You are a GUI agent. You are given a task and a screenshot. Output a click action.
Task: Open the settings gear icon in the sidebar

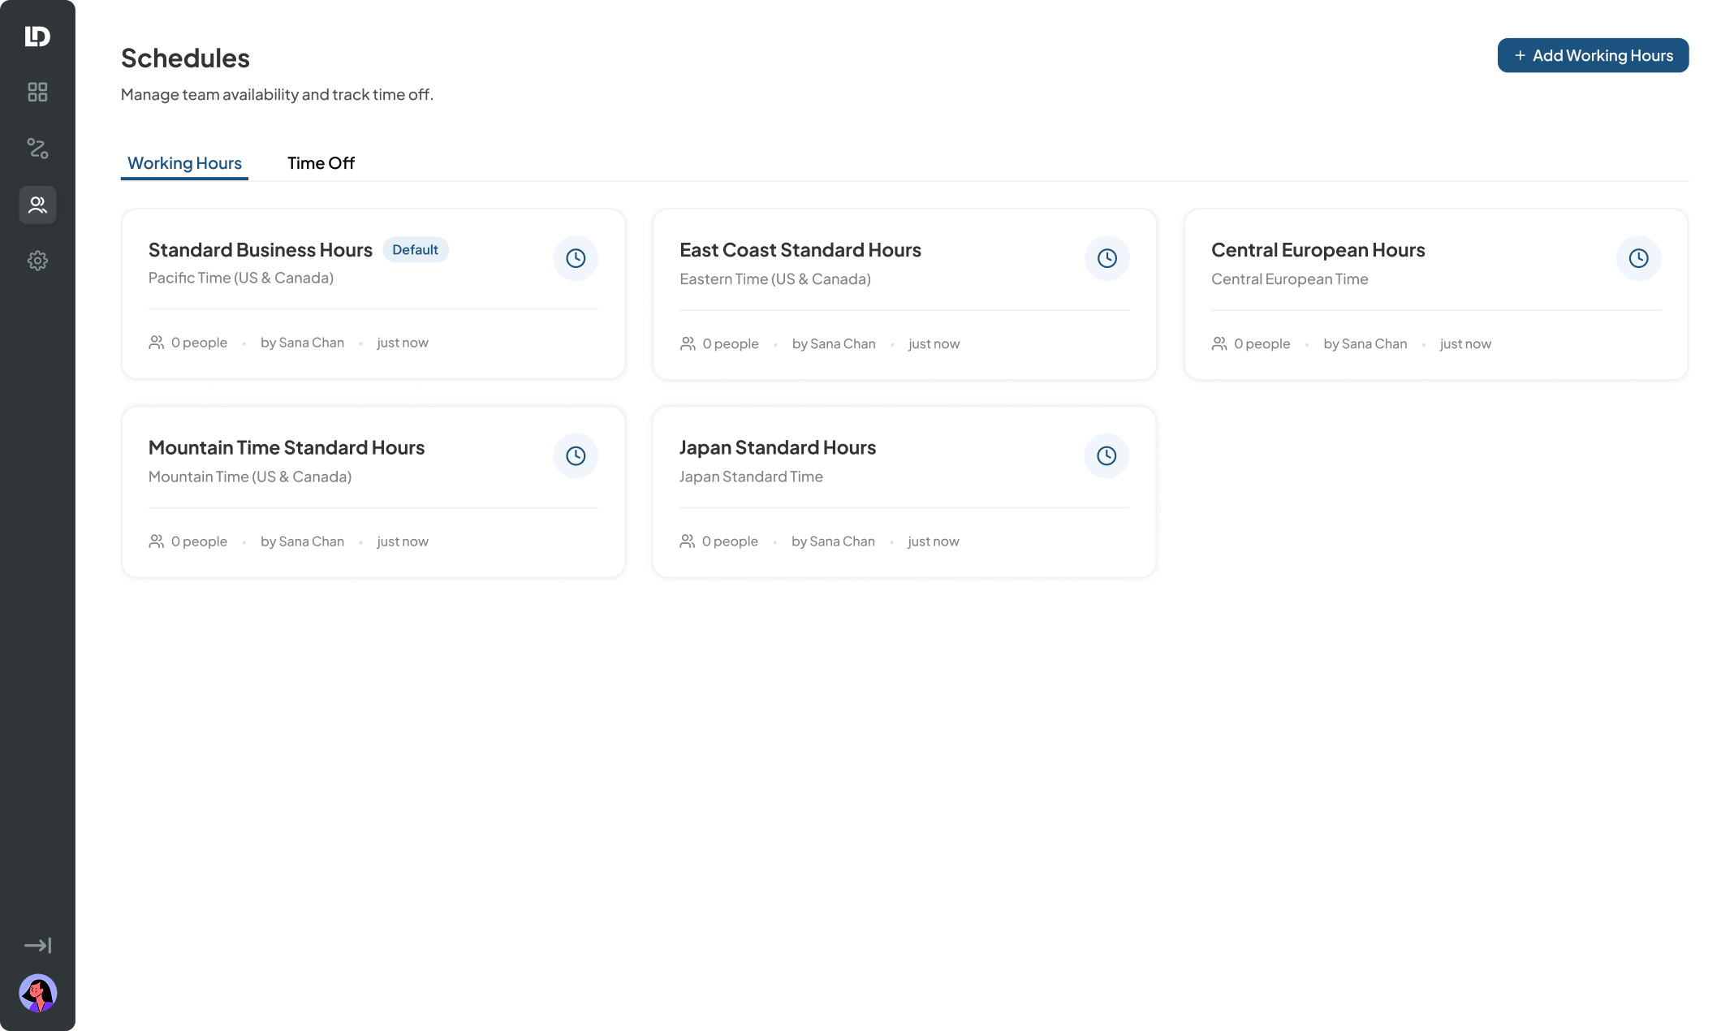point(37,261)
